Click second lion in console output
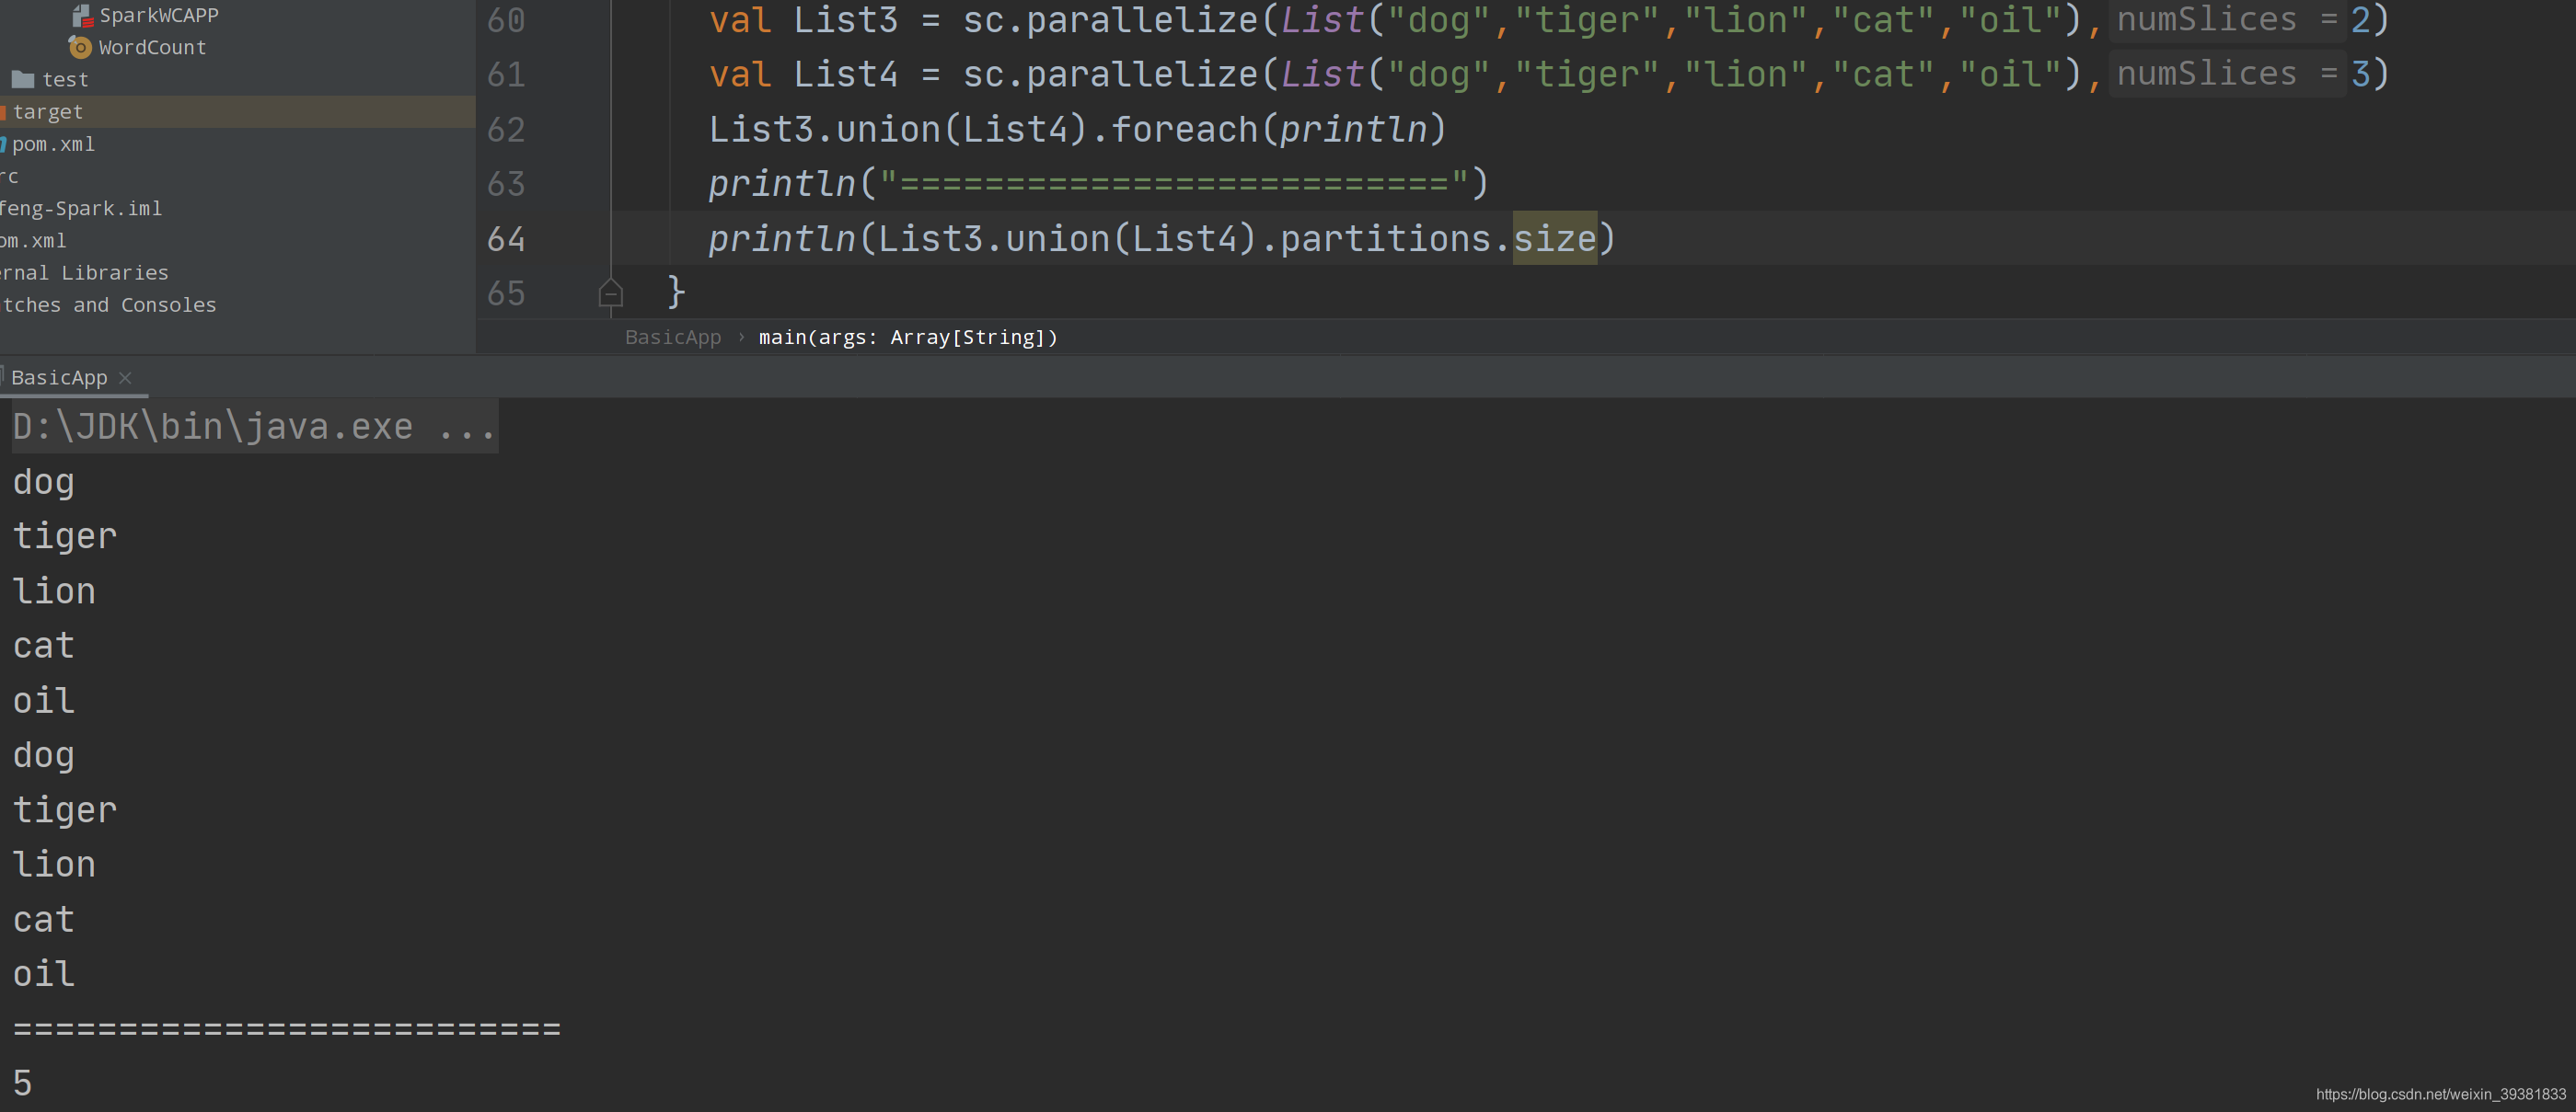 coord(54,865)
